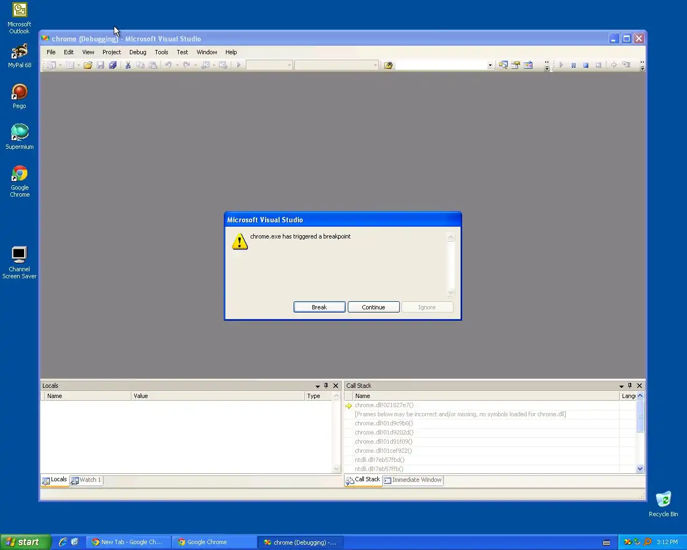Switch to New Tab - Google Chrome taskbar item
Screen dimensions: 687x550
128,542
